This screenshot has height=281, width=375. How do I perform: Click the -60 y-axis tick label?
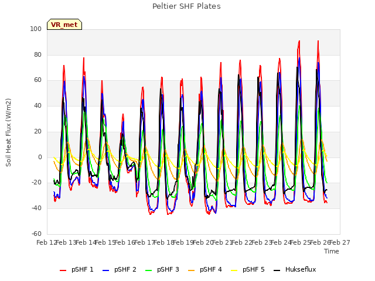click(36, 234)
